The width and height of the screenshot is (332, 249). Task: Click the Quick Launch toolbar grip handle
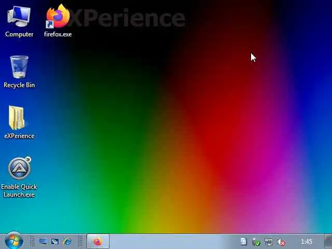click(x=32, y=241)
